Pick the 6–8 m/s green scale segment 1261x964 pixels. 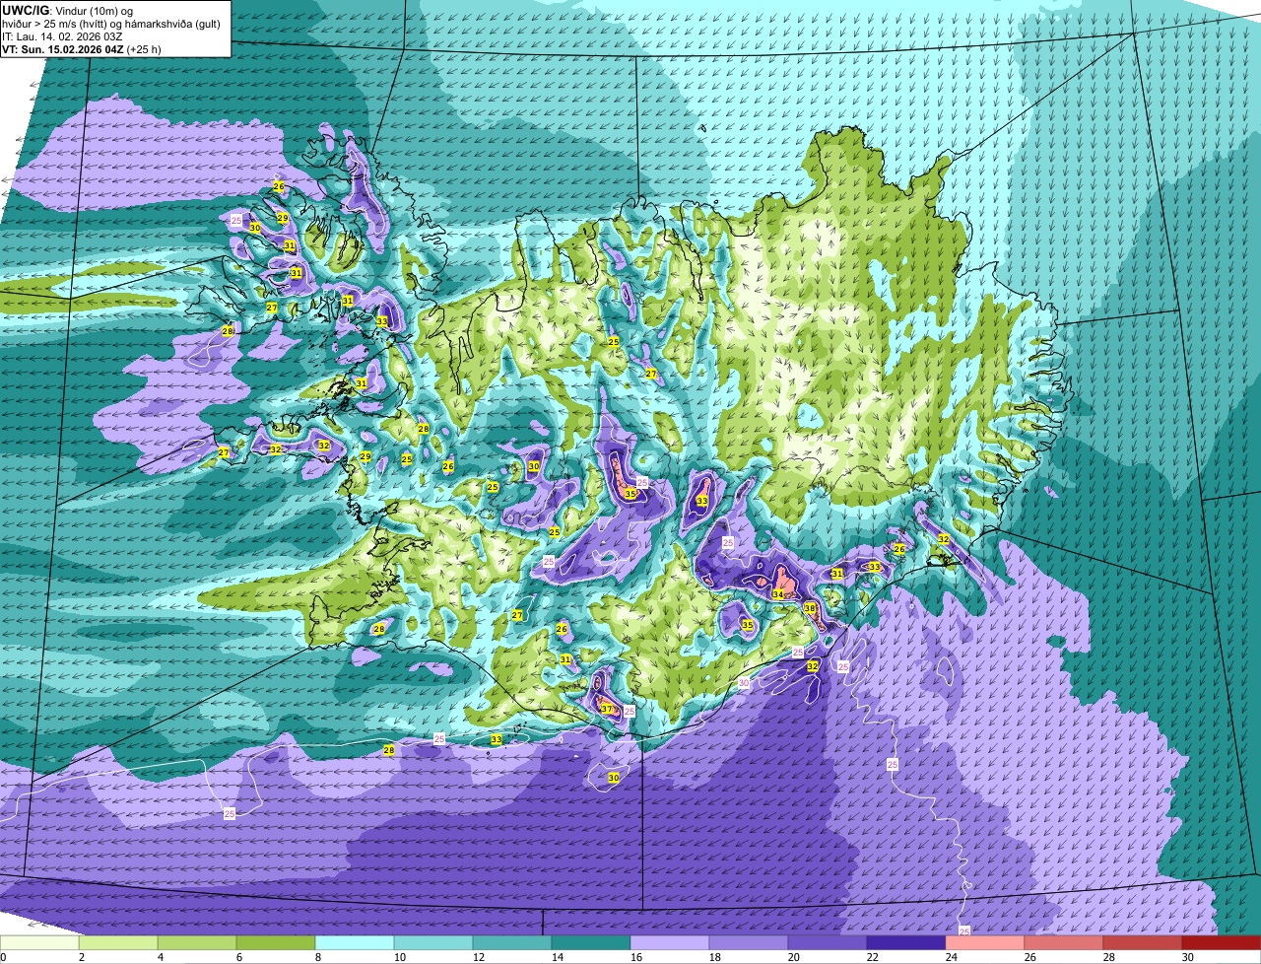pyautogui.click(x=276, y=943)
